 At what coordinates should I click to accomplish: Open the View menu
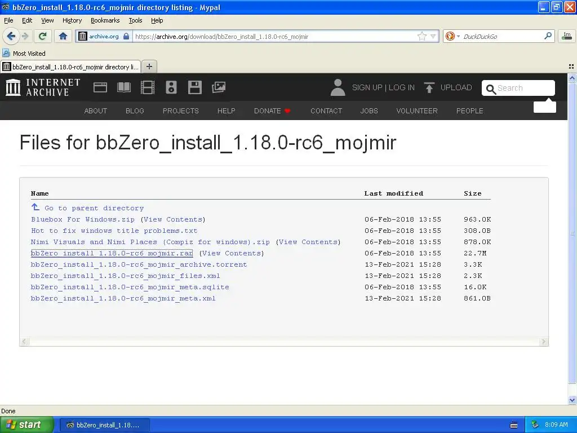(x=47, y=20)
